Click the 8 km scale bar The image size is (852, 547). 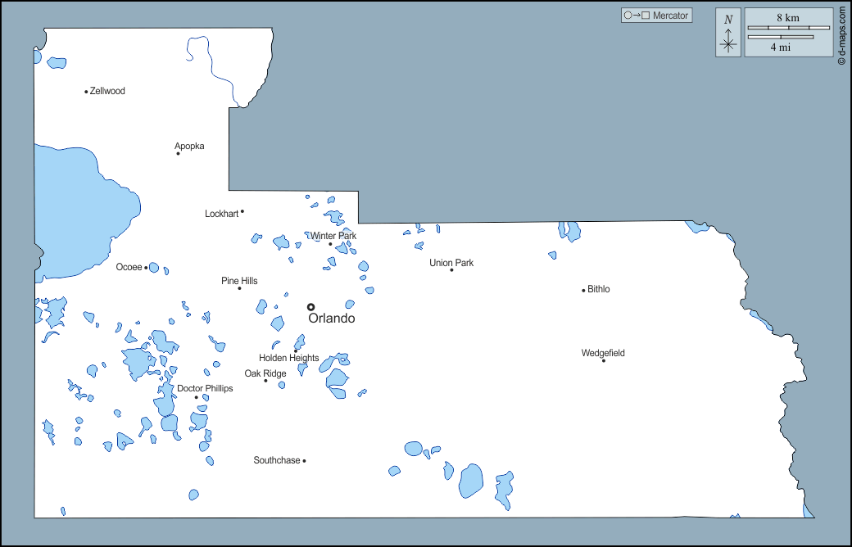point(788,28)
